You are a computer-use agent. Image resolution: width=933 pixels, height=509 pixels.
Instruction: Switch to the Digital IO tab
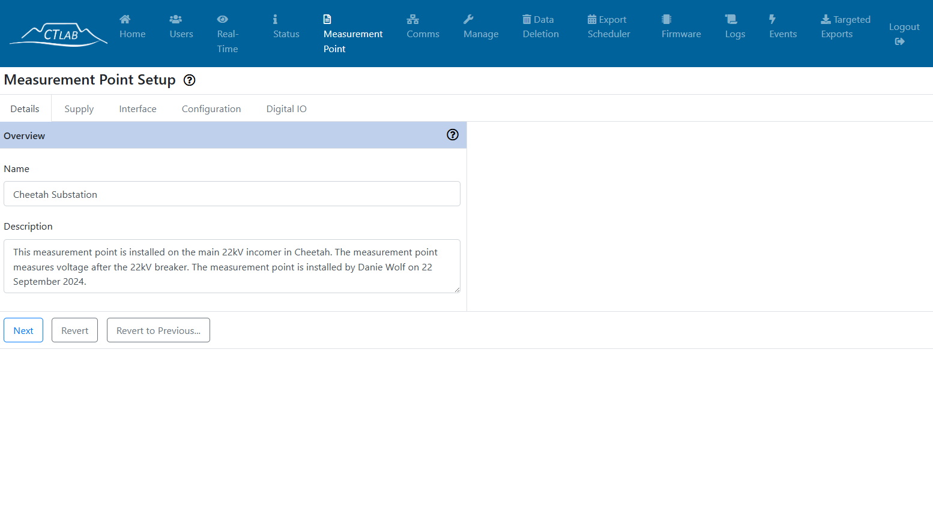(x=286, y=109)
